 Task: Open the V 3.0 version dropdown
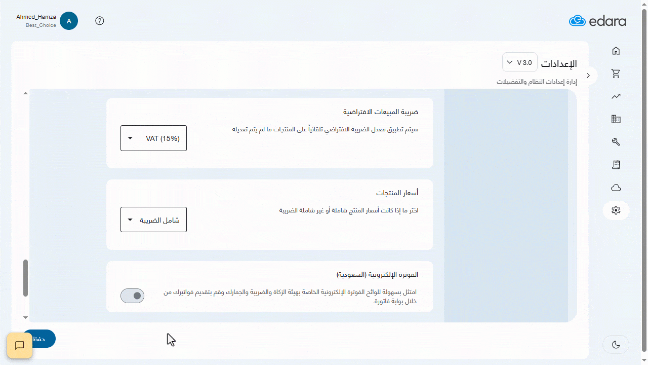pos(520,62)
